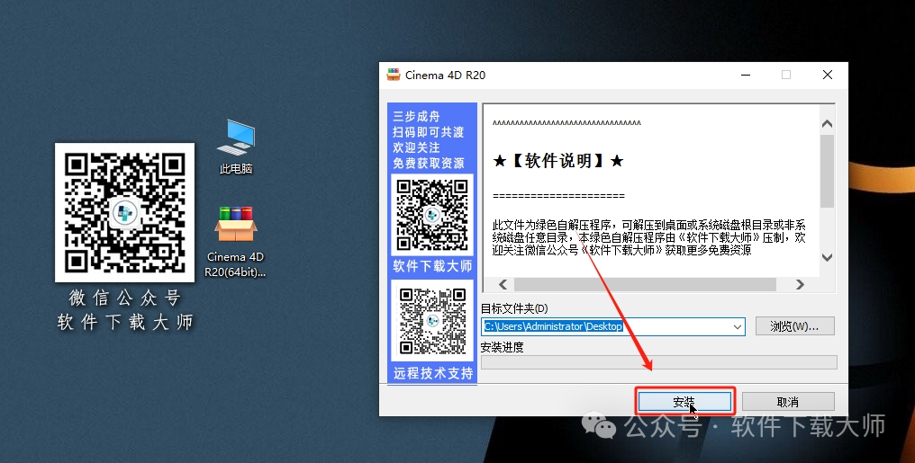The width and height of the screenshot is (915, 463).
Task: Minimize the Cinema 4D R20 installer window
Action: [744, 75]
